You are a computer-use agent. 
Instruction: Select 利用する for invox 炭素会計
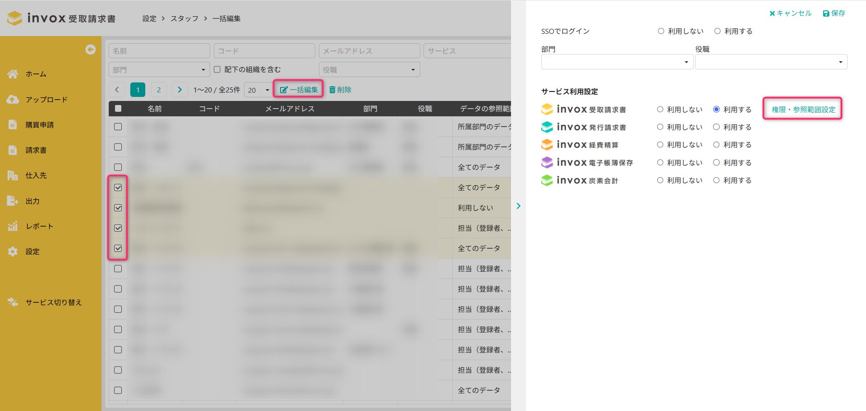(x=716, y=180)
